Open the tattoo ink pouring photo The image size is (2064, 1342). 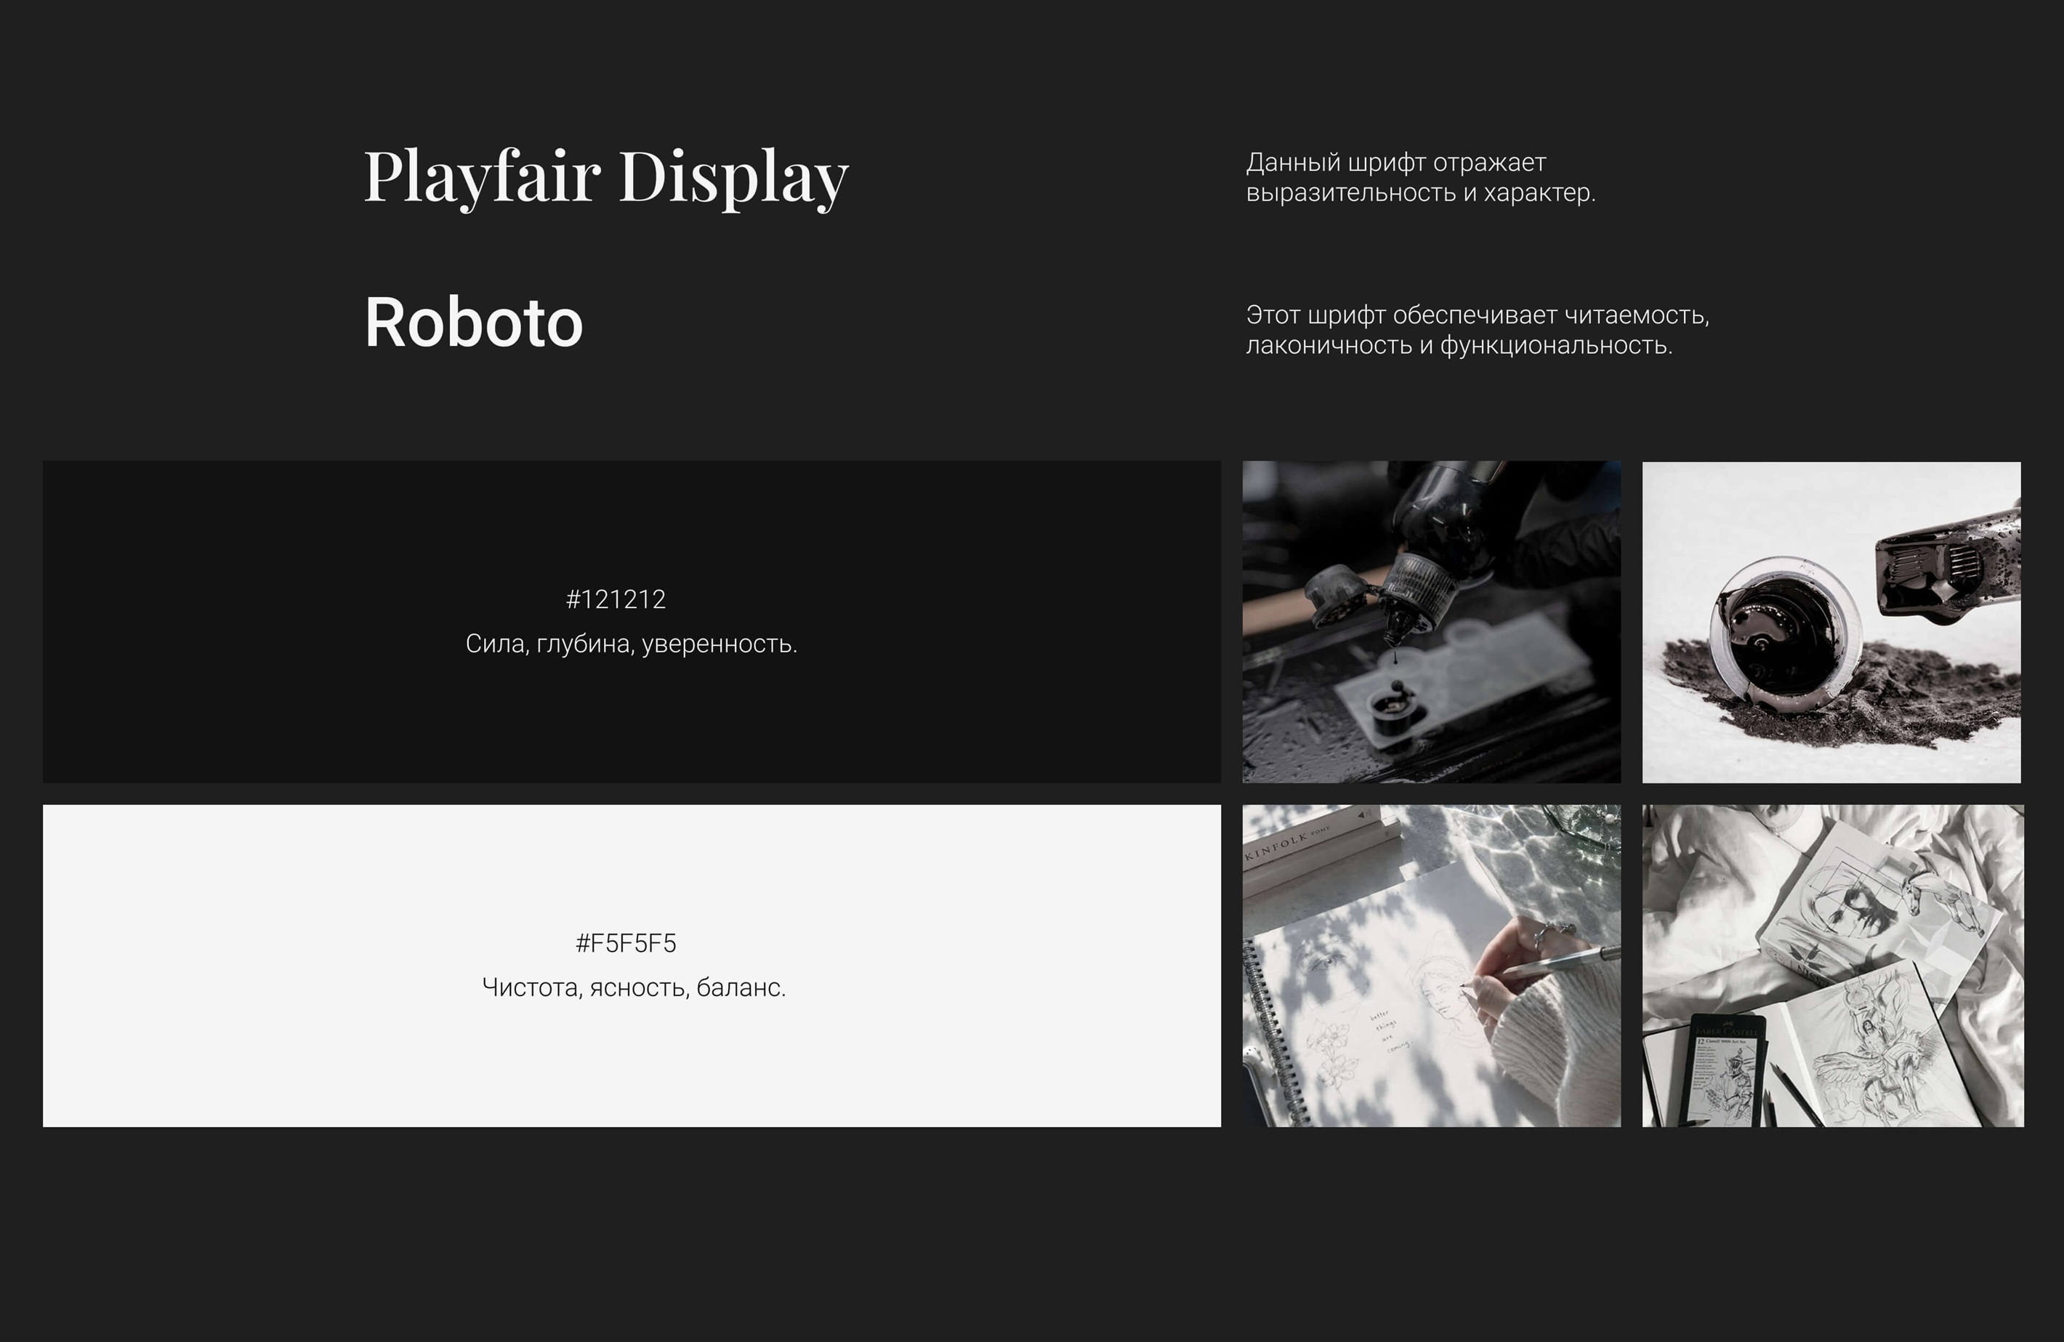pyautogui.click(x=1432, y=621)
